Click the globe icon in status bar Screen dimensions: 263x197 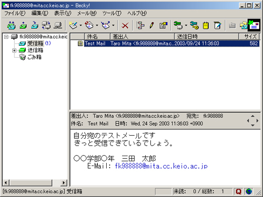249,192
